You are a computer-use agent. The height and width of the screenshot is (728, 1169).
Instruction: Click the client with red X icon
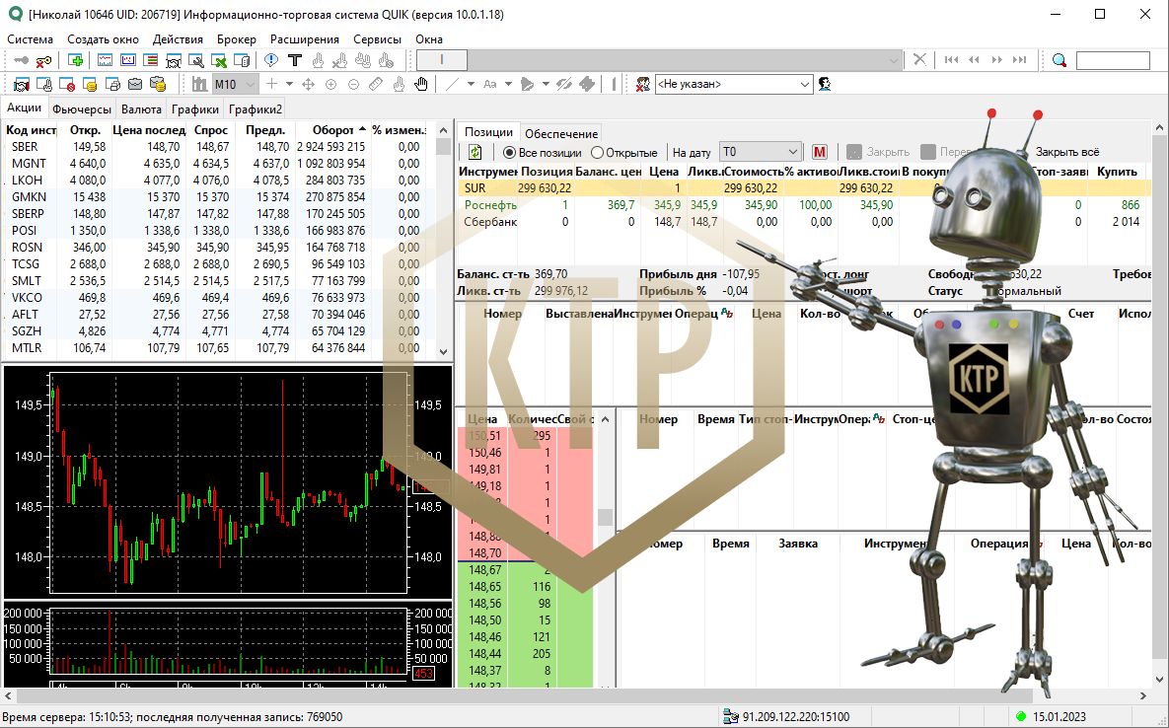click(642, 84)
